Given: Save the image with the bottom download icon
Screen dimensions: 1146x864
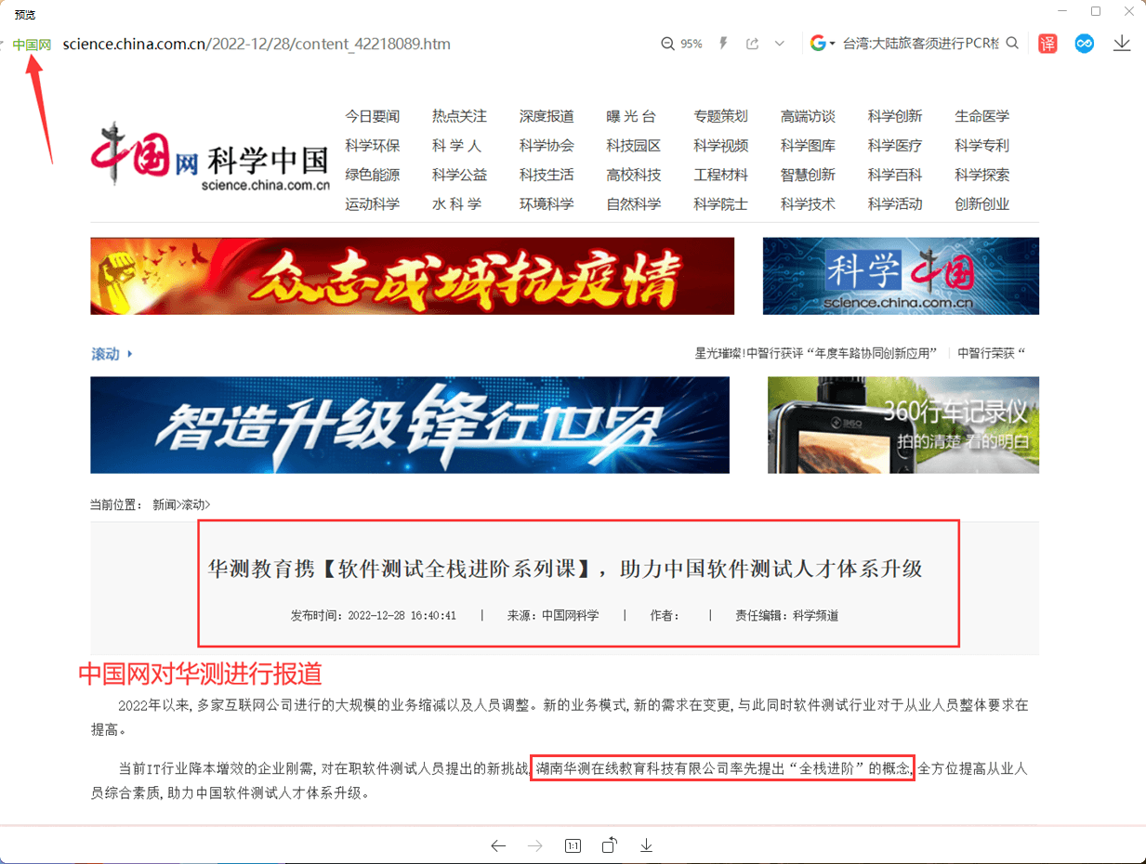Looking at the screenshot, I should pyautogui.click(x=646, y=845).
